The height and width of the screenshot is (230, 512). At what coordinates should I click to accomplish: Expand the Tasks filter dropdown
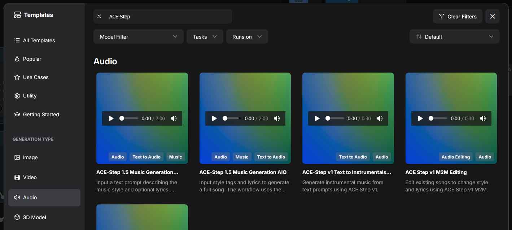point(205,37)
